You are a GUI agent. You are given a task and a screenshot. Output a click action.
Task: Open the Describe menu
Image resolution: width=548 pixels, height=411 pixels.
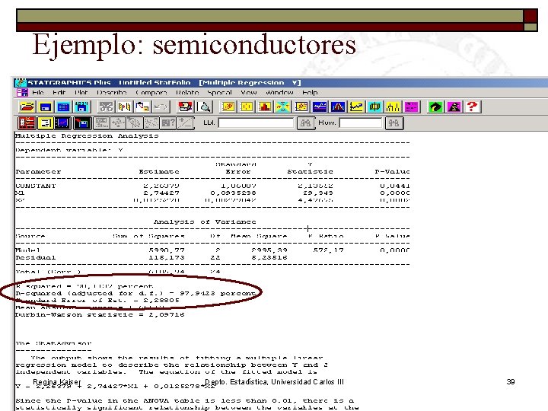111,93
